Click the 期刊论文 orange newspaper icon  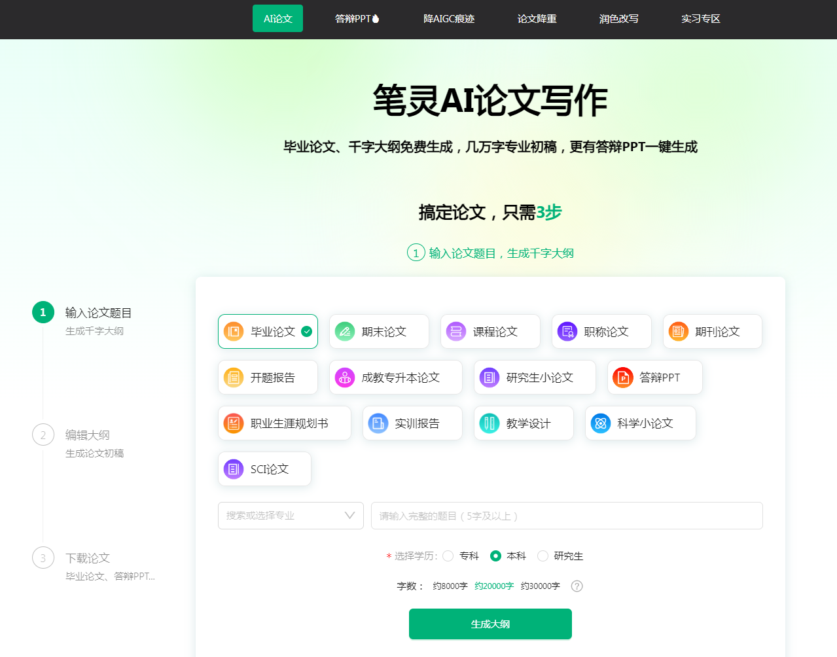pyautogui.click(x=679, y=332)
